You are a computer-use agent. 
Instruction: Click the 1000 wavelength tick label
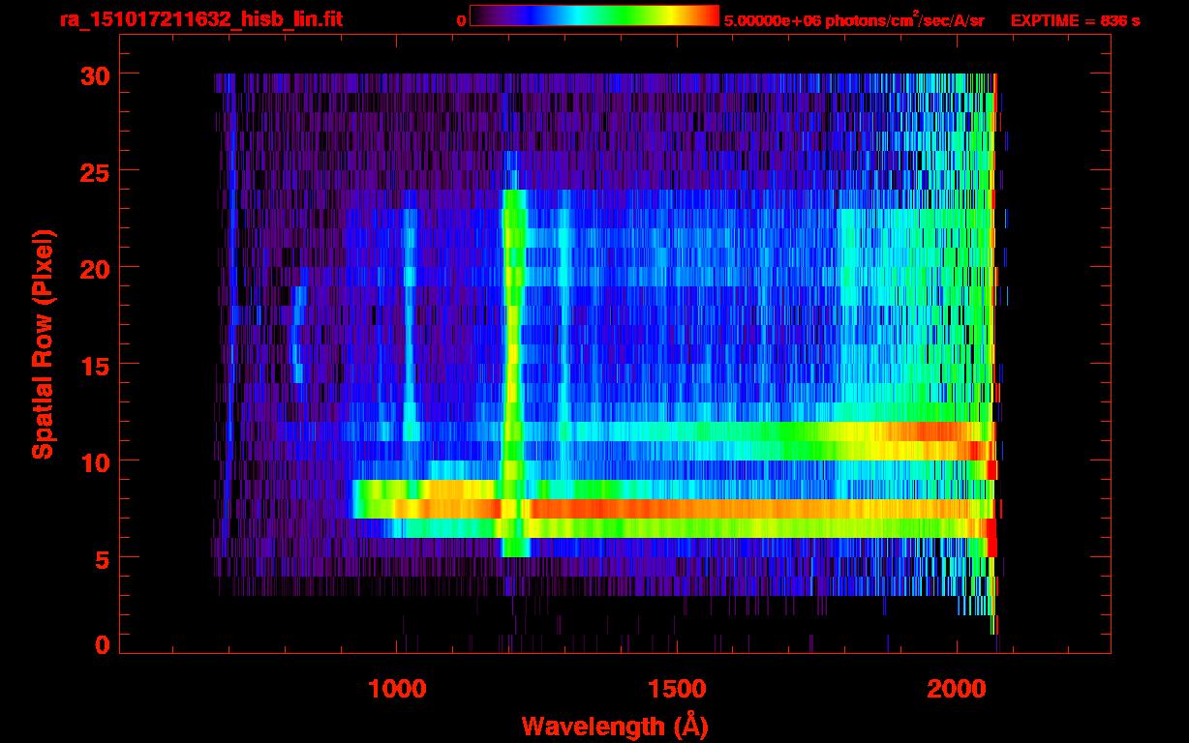pyautogui.click(x=397, y=688)
